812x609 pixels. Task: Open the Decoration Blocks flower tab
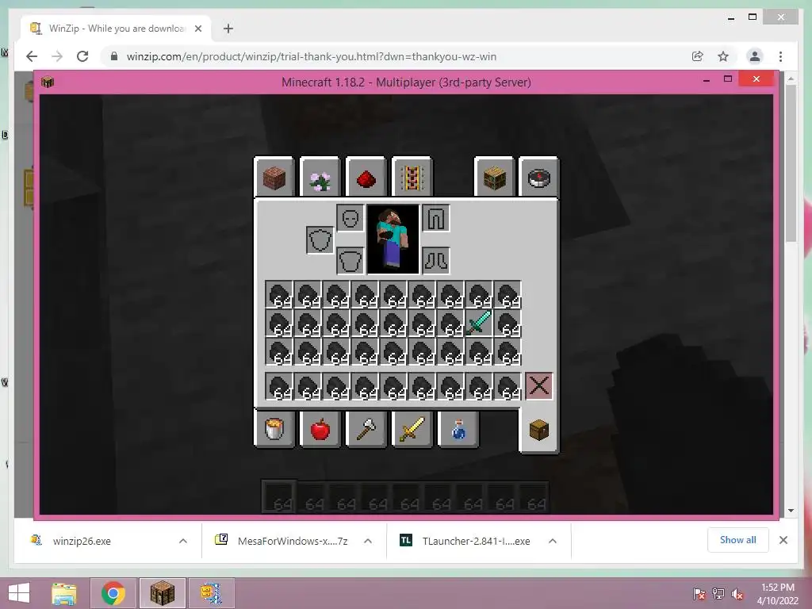click(320, 178)
